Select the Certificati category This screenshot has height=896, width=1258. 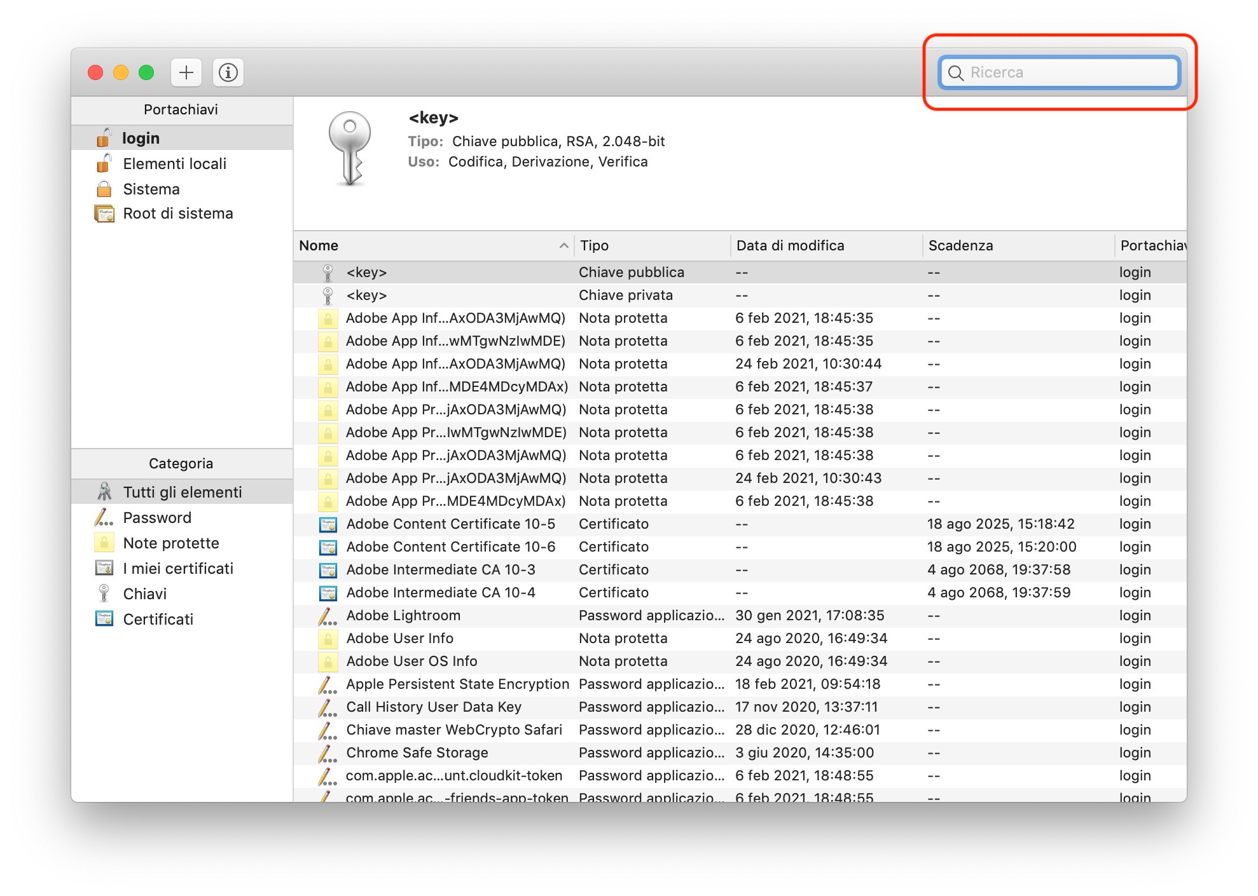pyautogui.click(x=158, y=619)
